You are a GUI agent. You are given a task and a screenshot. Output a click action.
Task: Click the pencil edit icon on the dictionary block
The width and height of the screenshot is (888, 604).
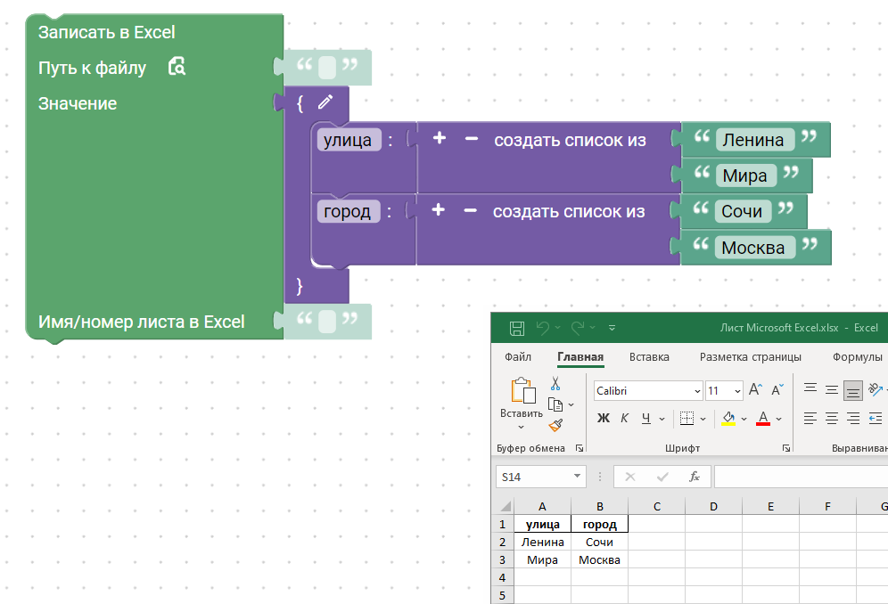pos(325,102)
